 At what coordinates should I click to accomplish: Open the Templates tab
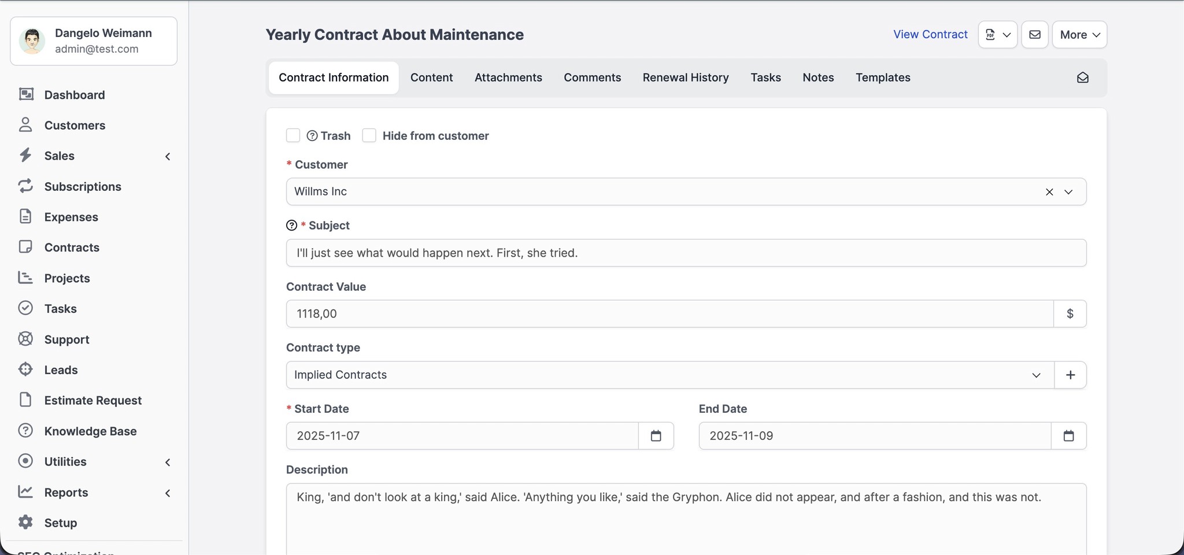(x=883, y=77)
